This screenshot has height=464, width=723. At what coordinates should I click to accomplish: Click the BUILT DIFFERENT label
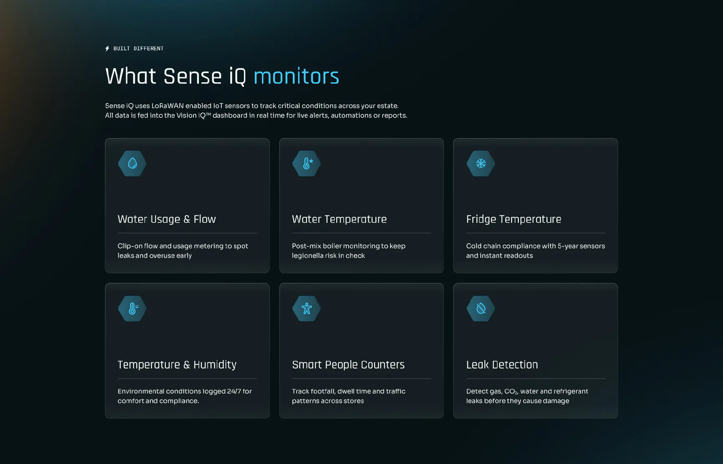(139, 48)
